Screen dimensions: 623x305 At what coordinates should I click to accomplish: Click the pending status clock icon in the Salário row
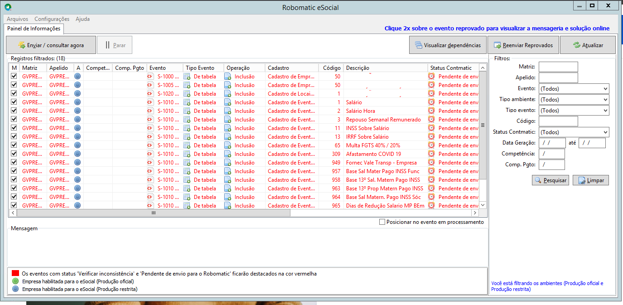[431, 102]
